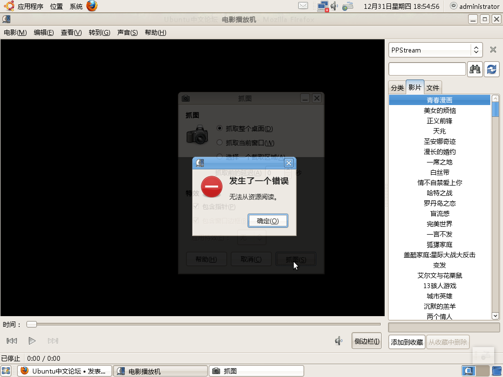This screenshot has width=503, height=377.
Task: Open the 帮助 menu
Action: point(156,32)
